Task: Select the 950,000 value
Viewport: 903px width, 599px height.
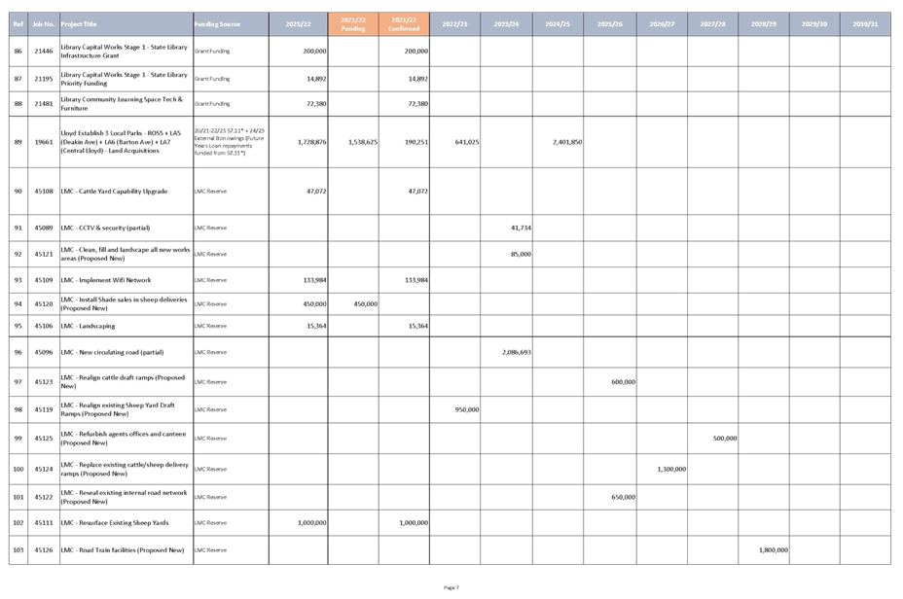Action: point(466,409)
